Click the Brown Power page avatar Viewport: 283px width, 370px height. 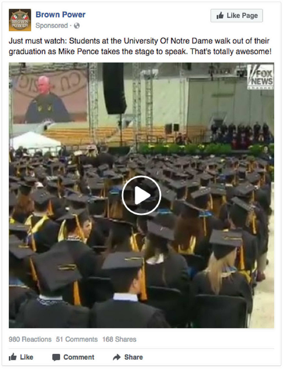[20, 20]
